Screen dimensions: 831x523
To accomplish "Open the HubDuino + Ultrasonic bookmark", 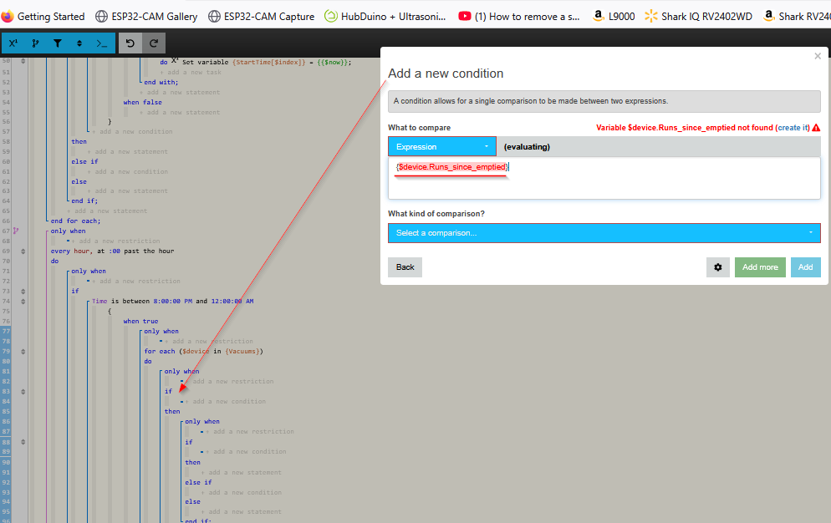I will point(385,17).
